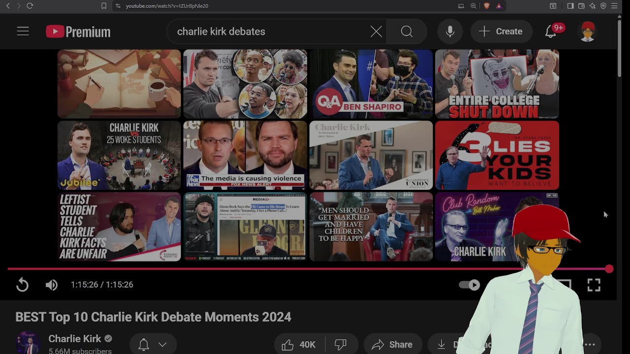
Task: Open the tab search icon in toolbar
Action: pos(553,6)
